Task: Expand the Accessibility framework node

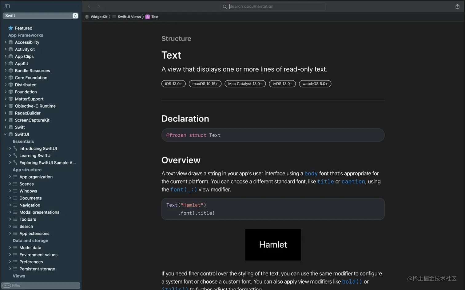Action: (5, 42)
